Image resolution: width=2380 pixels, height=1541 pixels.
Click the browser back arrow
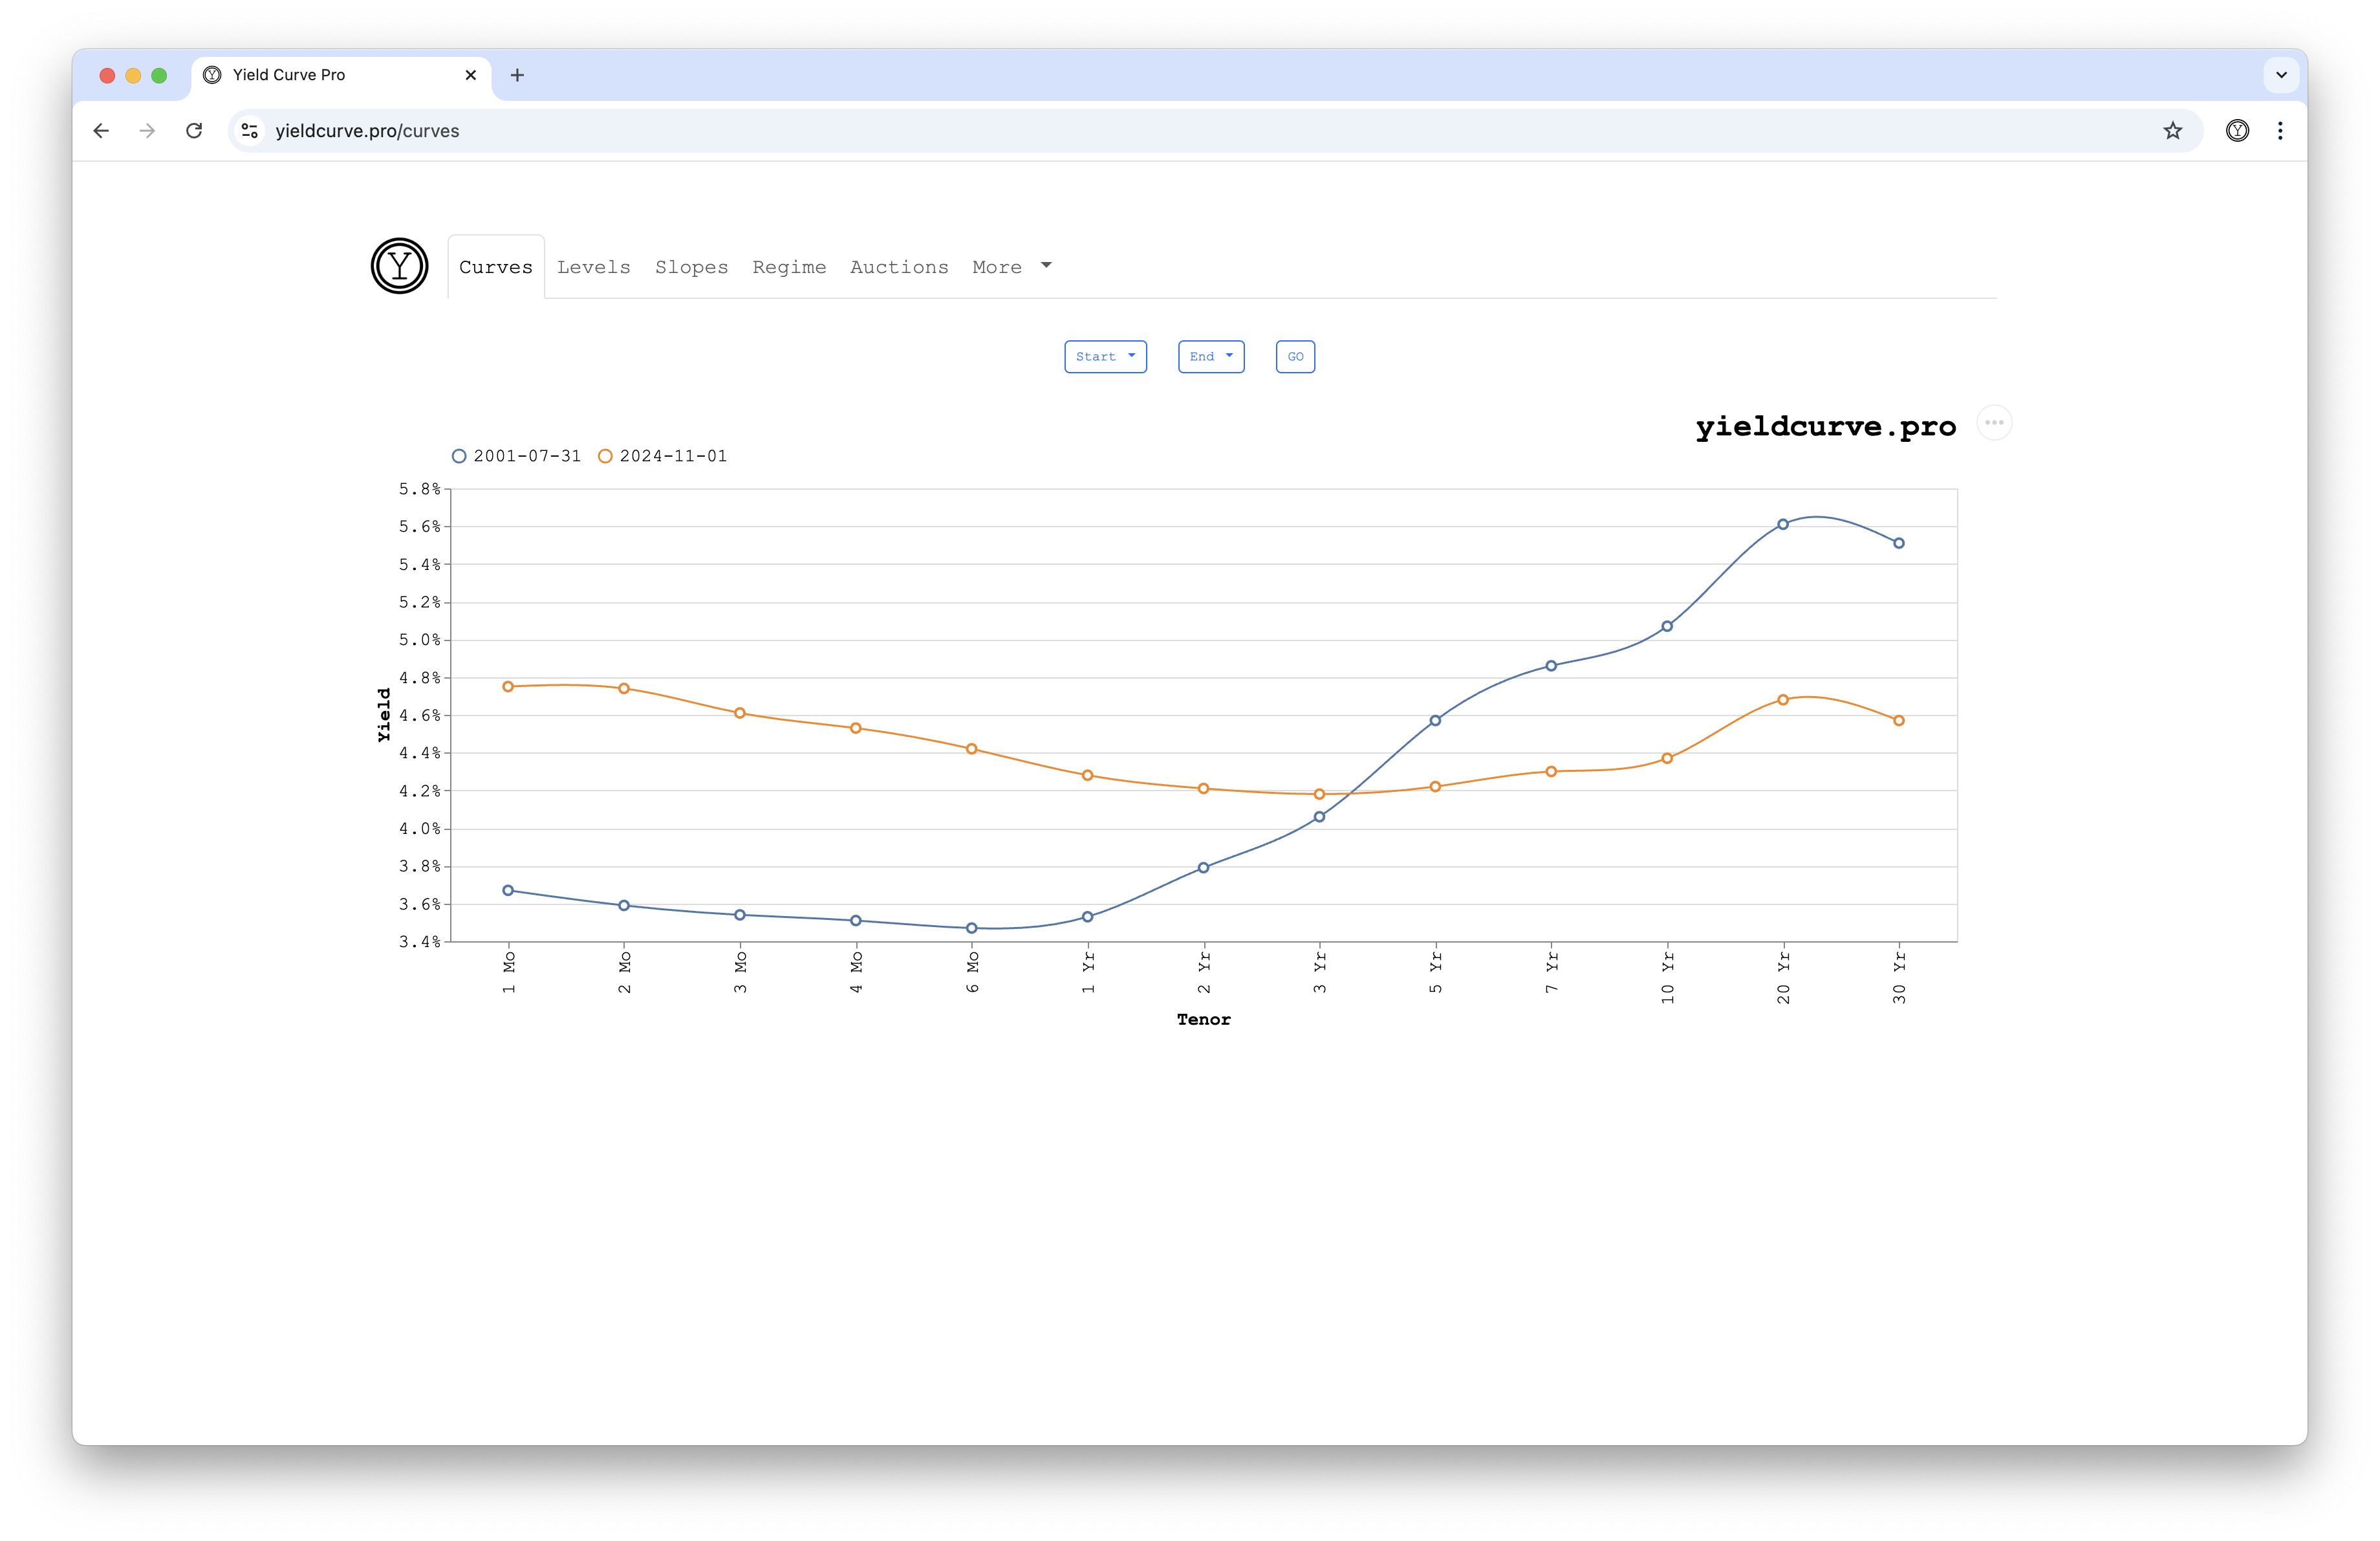point(101,131)
